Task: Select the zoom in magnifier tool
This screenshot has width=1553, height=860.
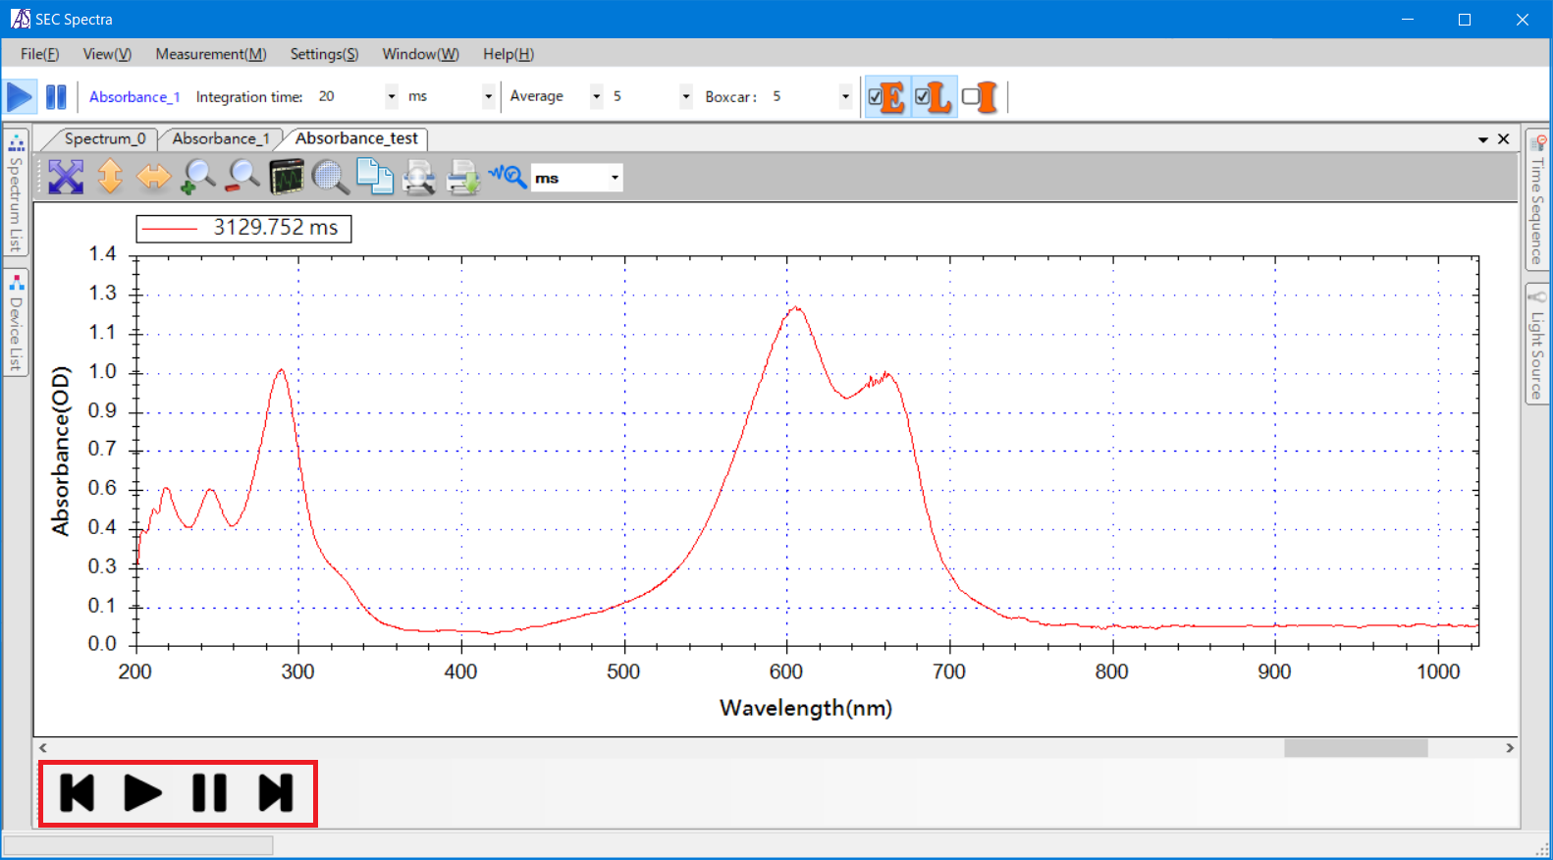Action: click(x=198, y=178)
